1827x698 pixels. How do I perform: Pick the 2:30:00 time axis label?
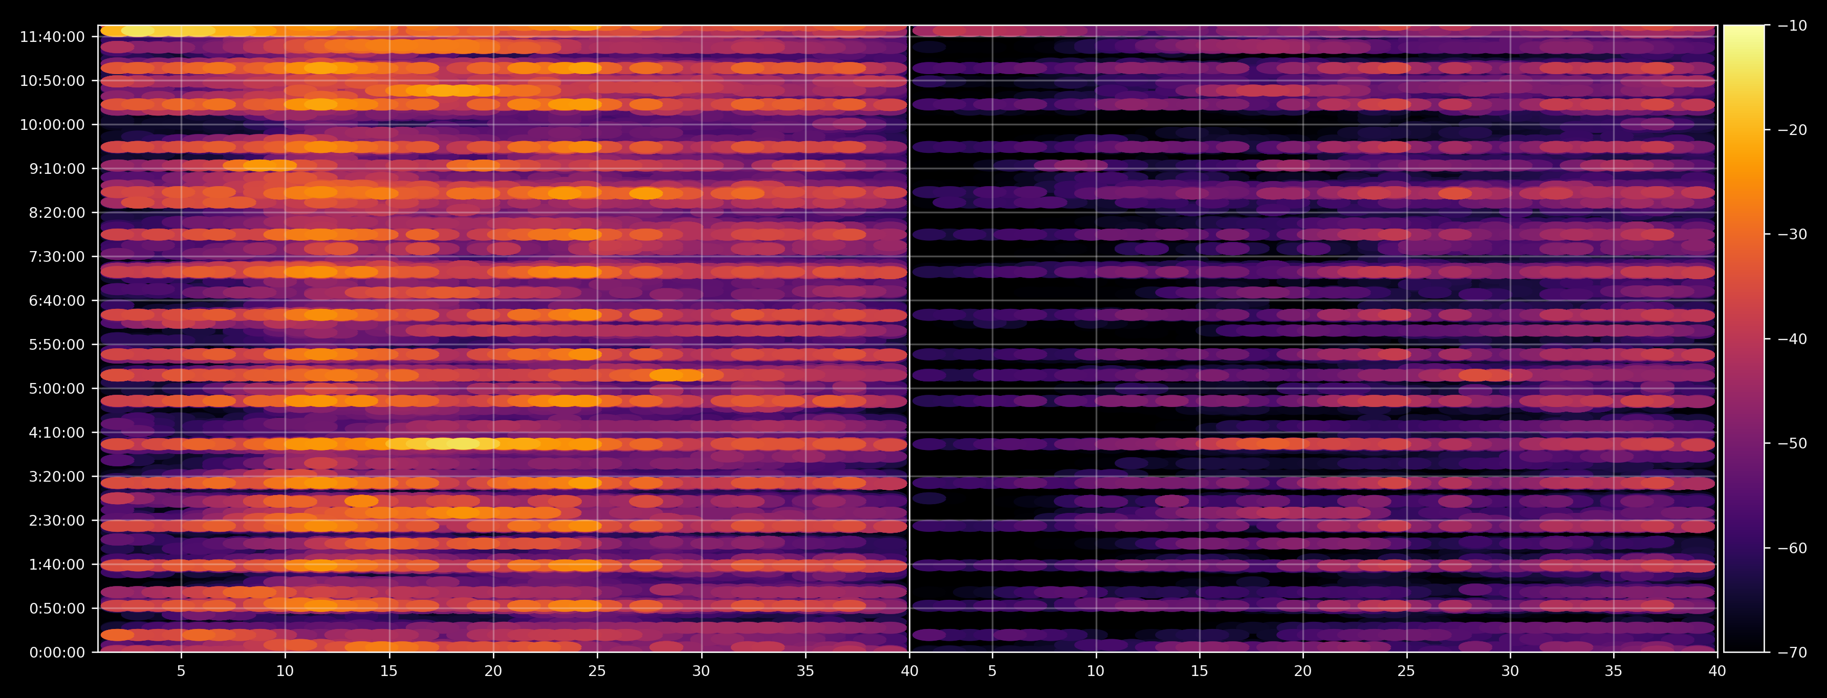tap(57, 520)
